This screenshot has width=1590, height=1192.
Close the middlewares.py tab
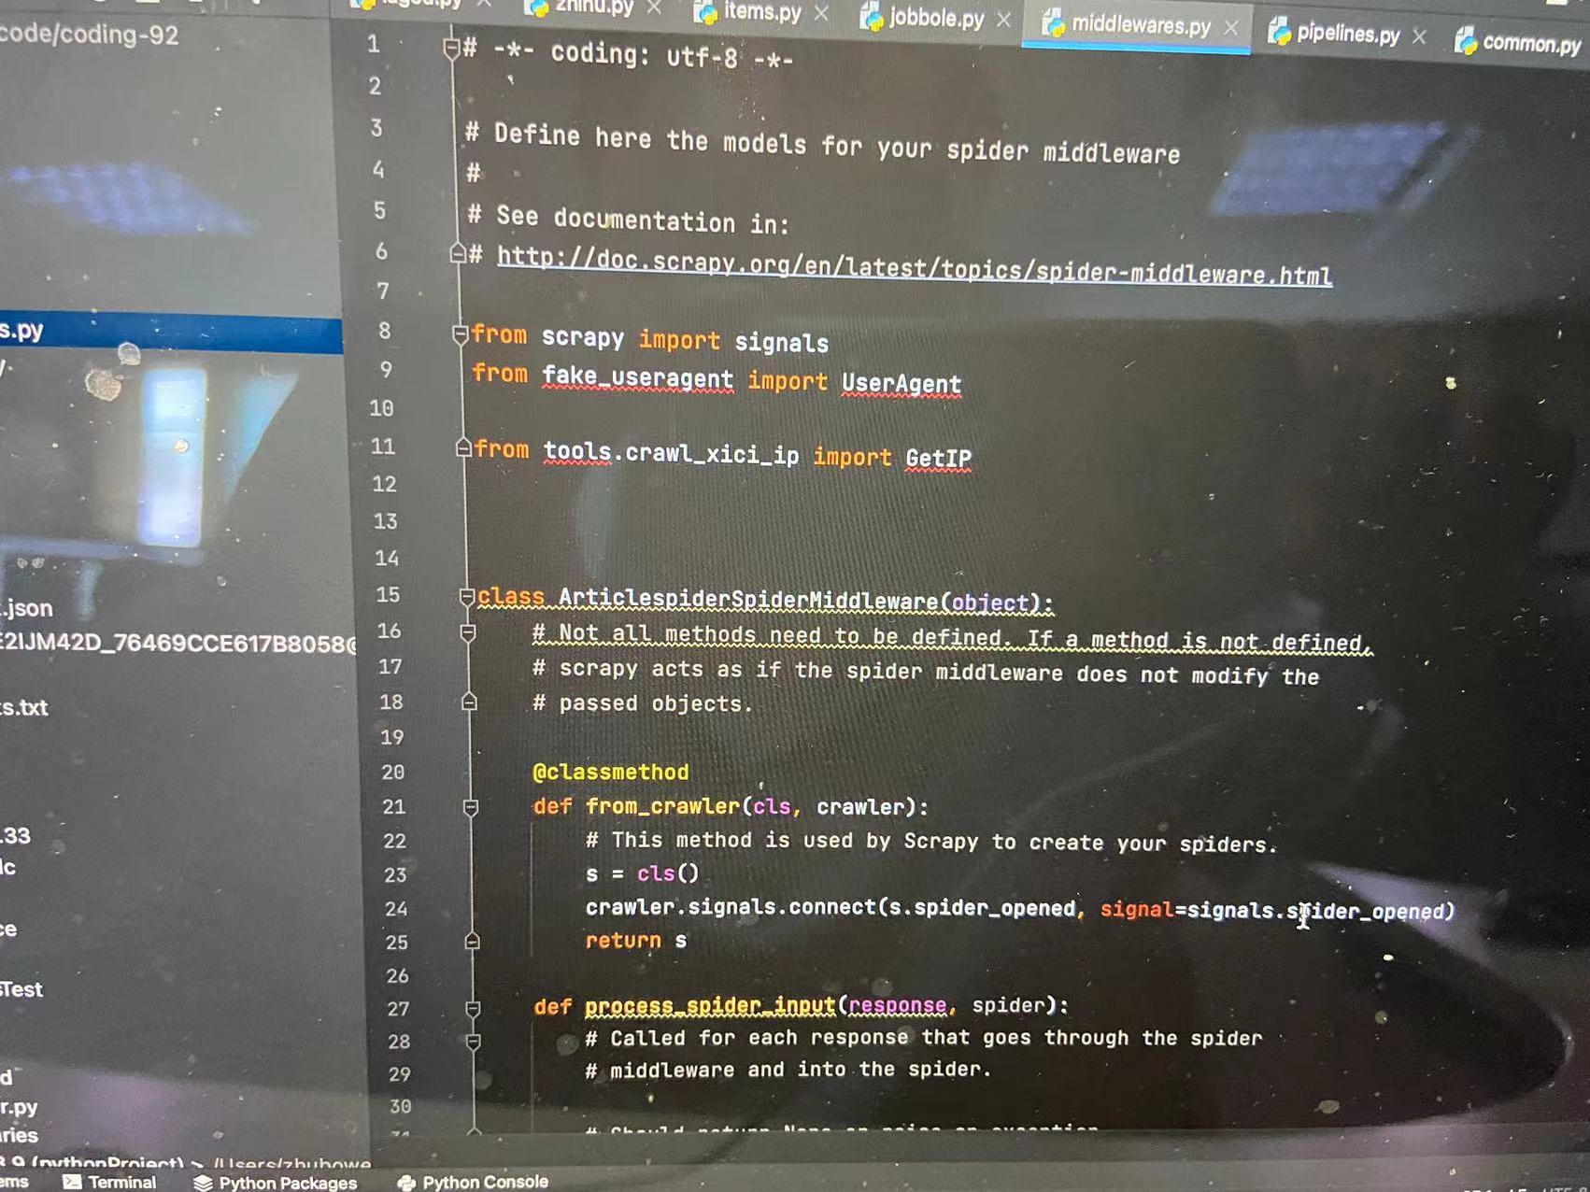point(1231,28)
